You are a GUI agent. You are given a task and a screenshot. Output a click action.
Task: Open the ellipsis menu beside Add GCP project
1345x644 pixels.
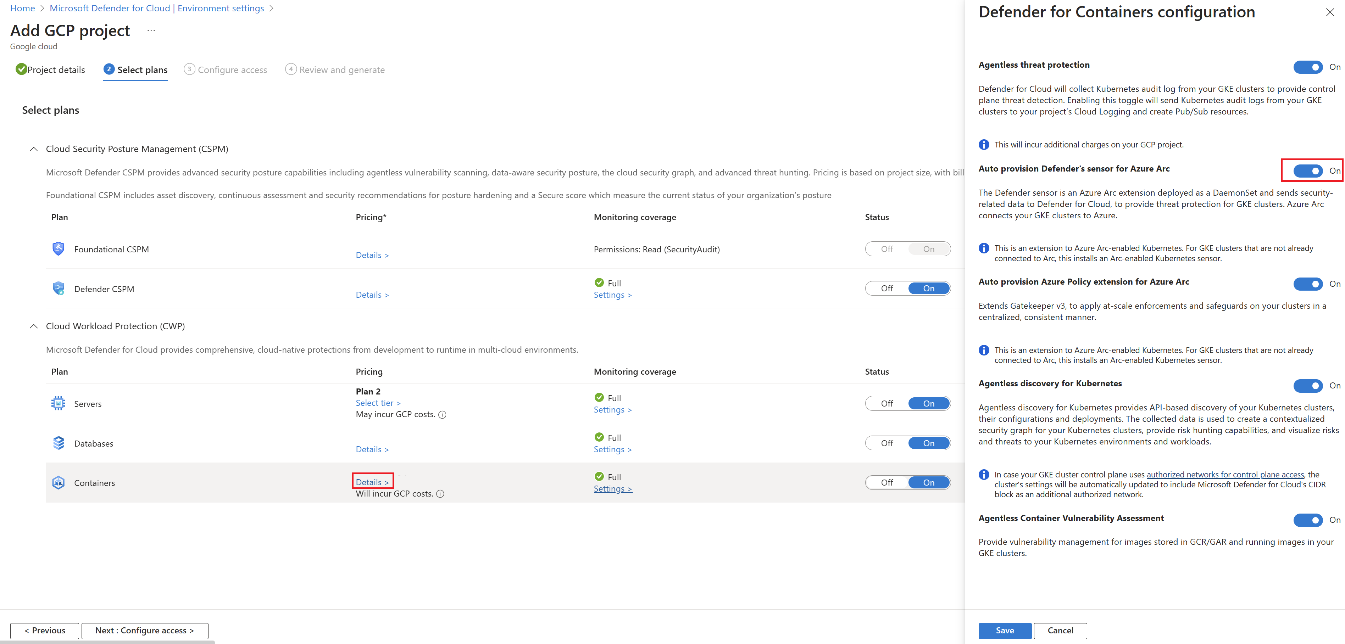tap(151, 31)
